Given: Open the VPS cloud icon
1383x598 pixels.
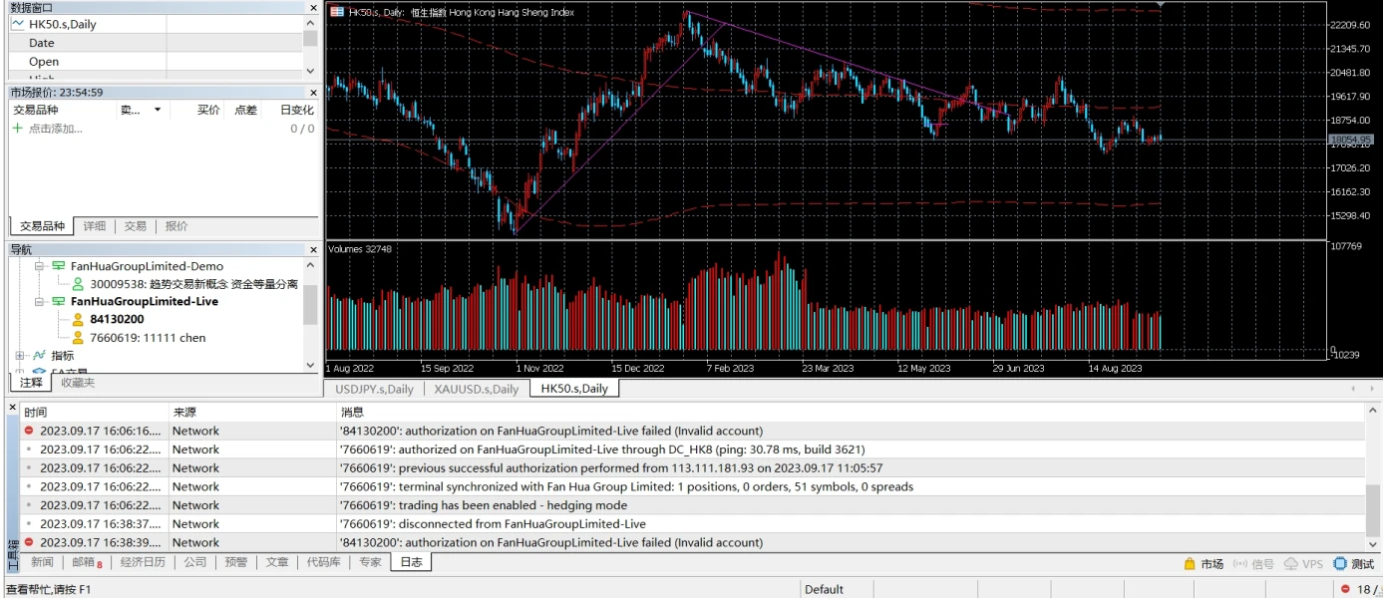Looking at the screenshot, I should (x=1291, y=564).
